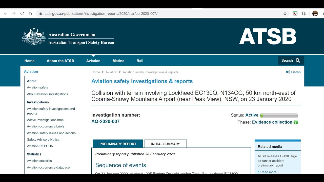Click the Listen link
324x182 pixels.
(296, 72)
